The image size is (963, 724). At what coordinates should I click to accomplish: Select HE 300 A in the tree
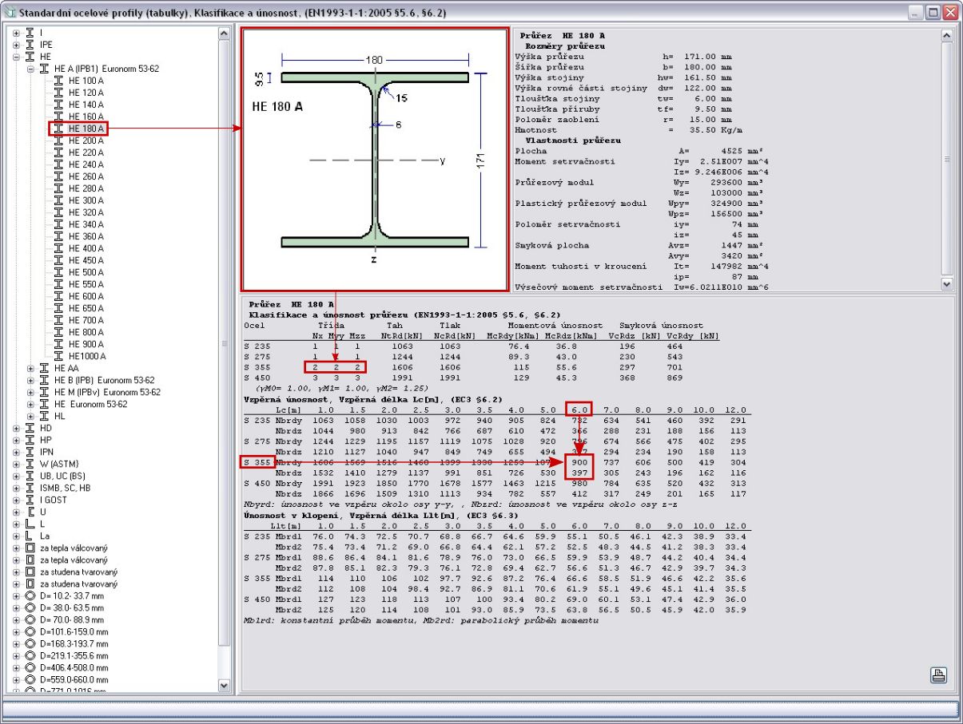pos(86,200)
